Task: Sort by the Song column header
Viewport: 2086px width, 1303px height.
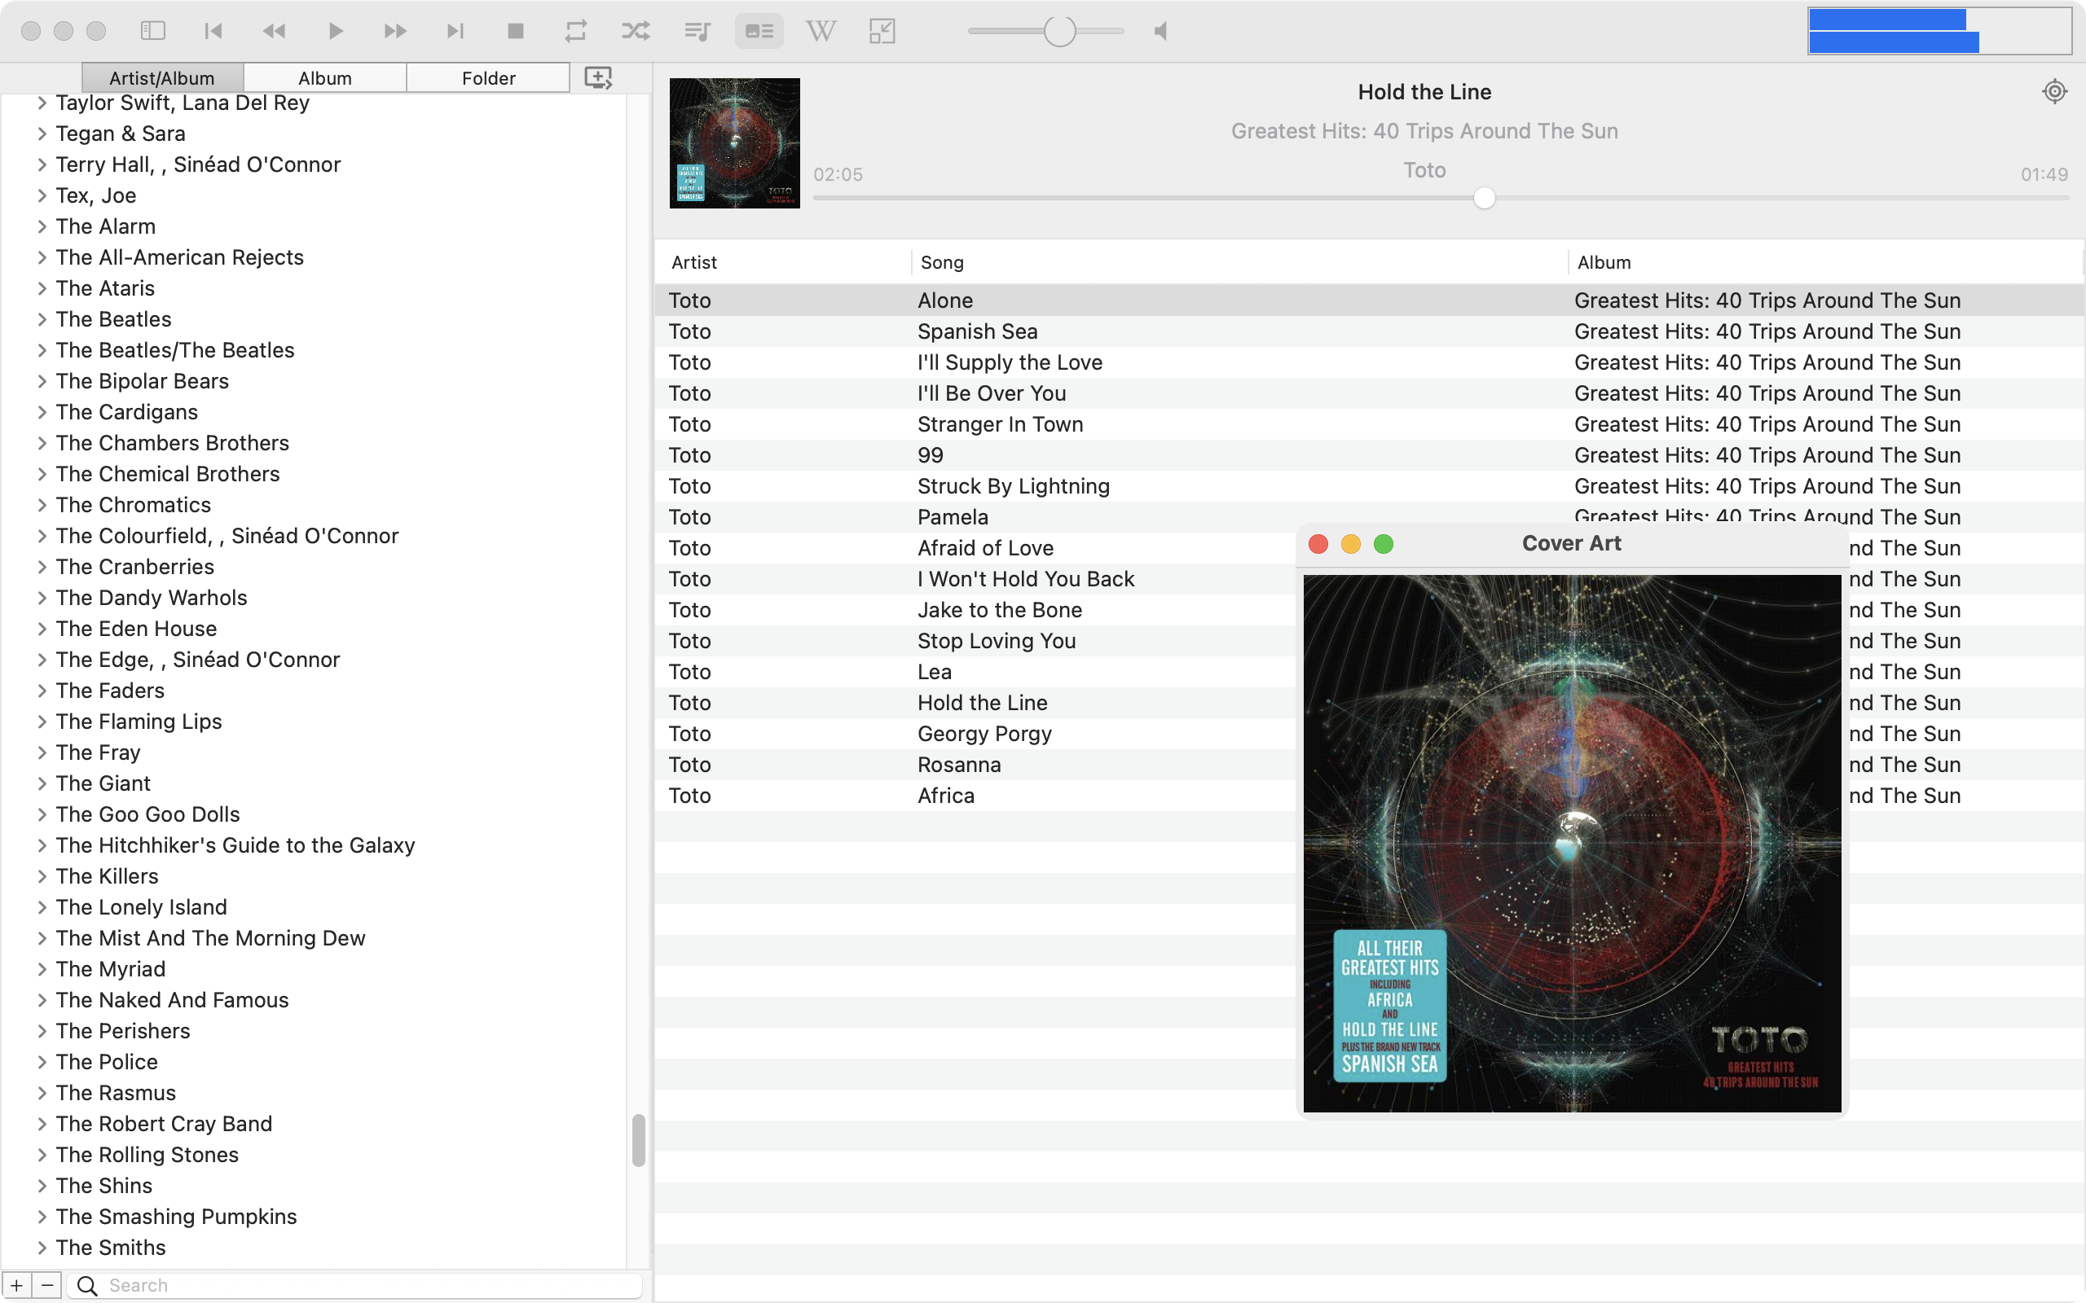Action: 1239,262
